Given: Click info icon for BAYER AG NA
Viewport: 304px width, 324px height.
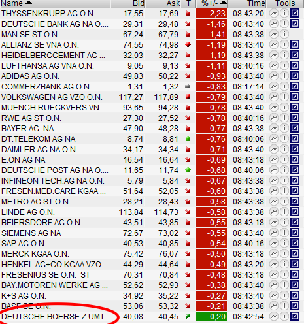Looking at the screenshot, I should [x=284, y=128].
